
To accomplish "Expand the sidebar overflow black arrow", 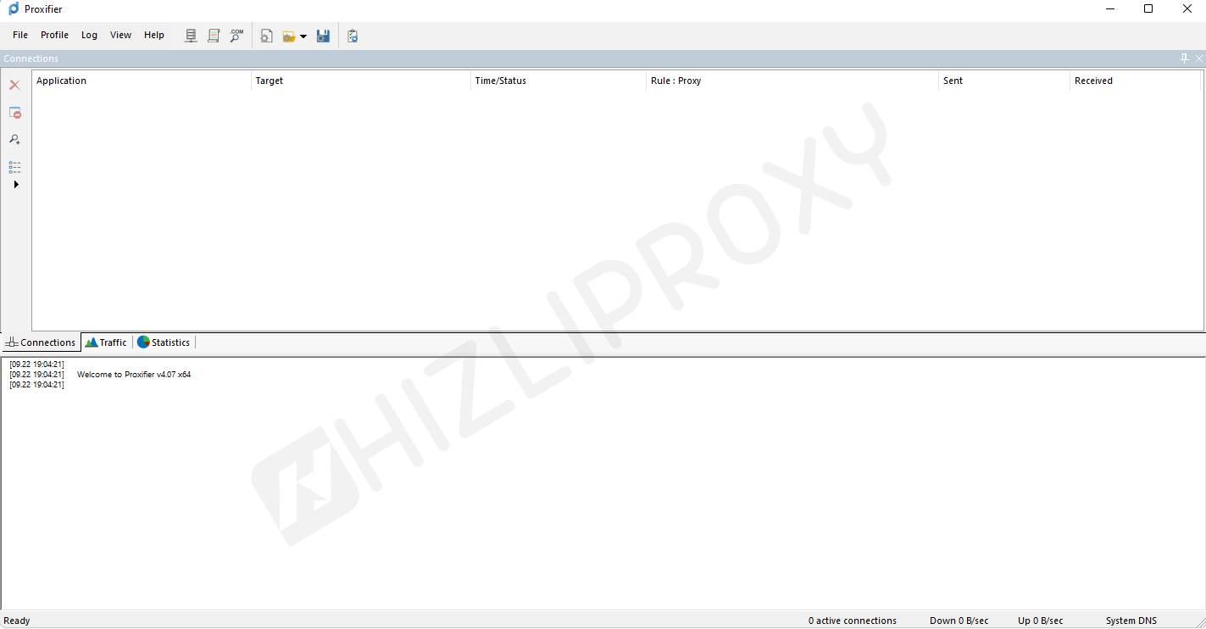I will [x=15, y=184].
